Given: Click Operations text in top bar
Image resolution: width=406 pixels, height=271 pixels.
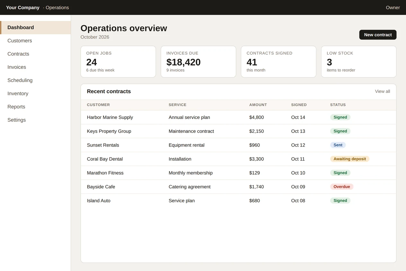Looking at the screenshot, I should pos(57,7).
